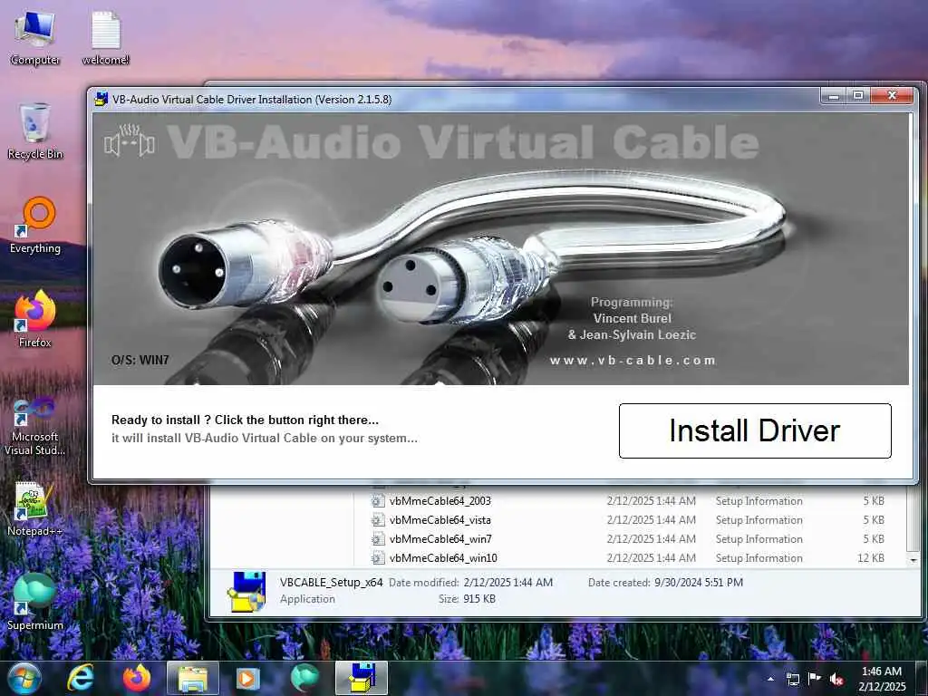This screenshot has height=696, width=928.
Task: Open Supermium from the taskbar
Action: click(304, 678)
